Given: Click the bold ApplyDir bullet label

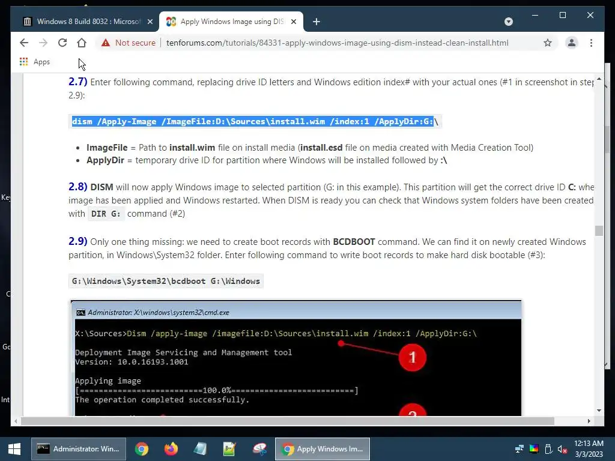Looking at the screenshot, I should click(105, 160).
